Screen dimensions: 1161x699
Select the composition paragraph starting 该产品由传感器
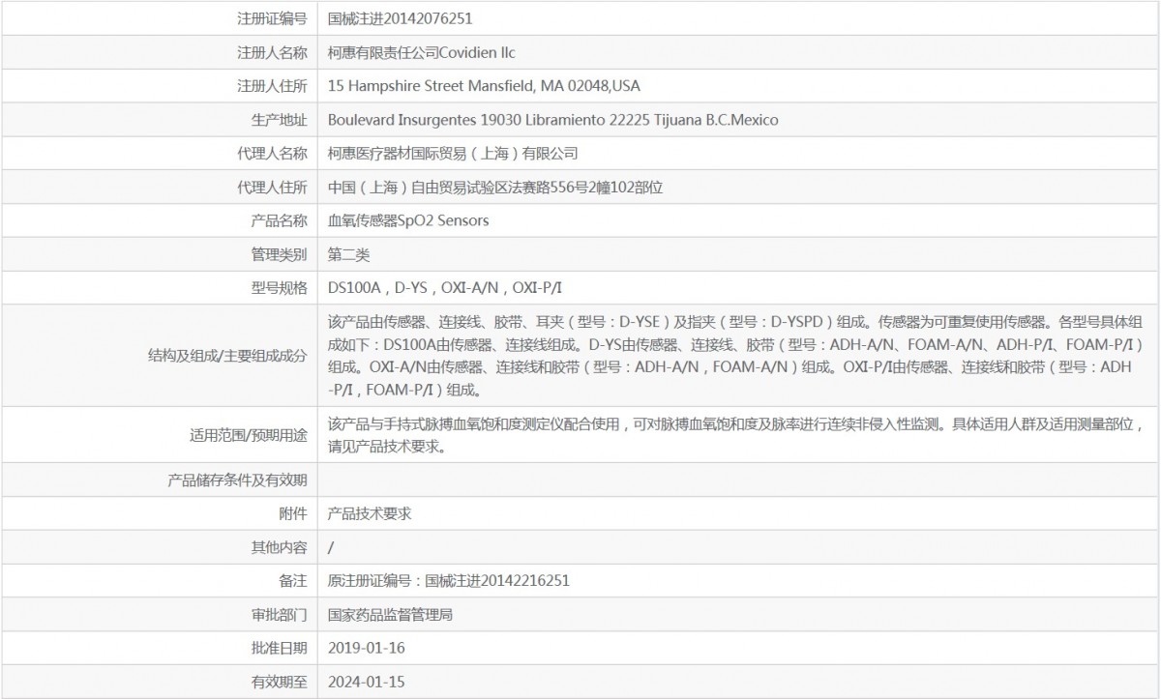pos(737,356)
